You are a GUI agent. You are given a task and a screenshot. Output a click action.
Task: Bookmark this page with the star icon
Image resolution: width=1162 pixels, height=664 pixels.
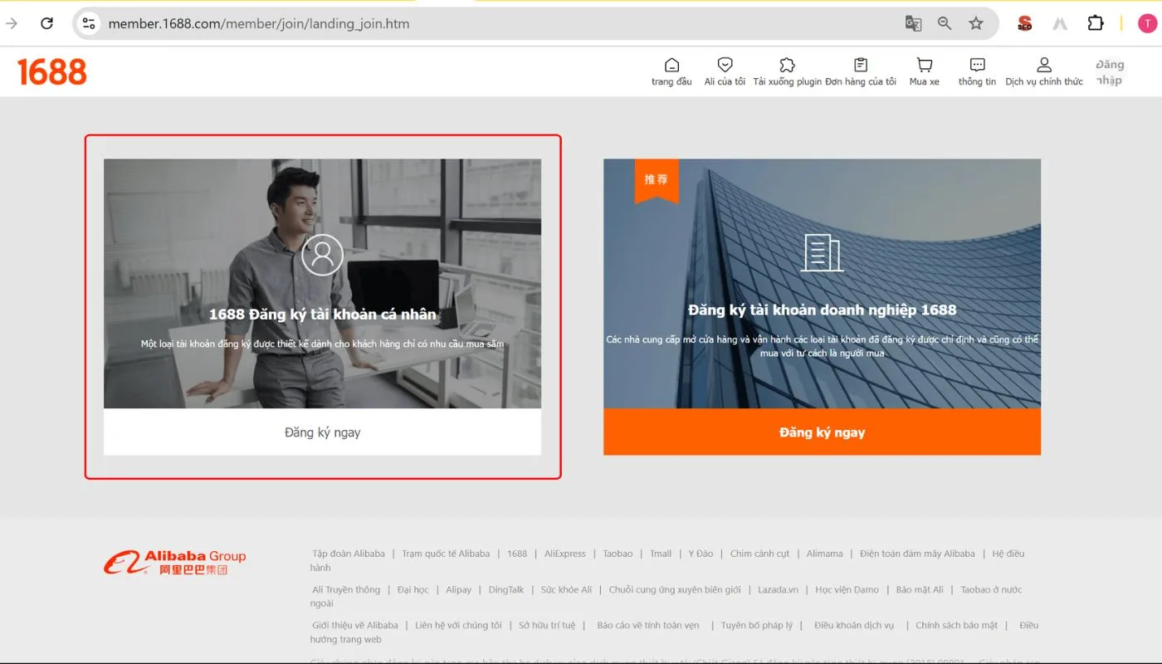click(976, 23)
